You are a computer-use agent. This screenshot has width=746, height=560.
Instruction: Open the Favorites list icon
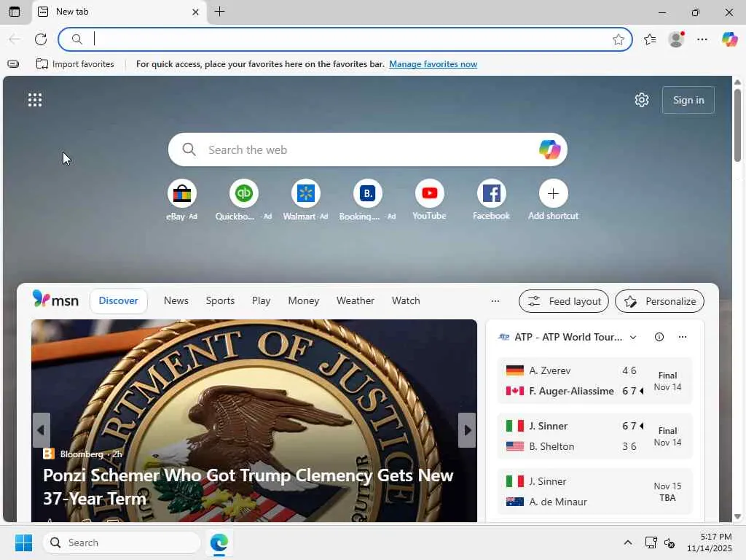pos(649,39)
